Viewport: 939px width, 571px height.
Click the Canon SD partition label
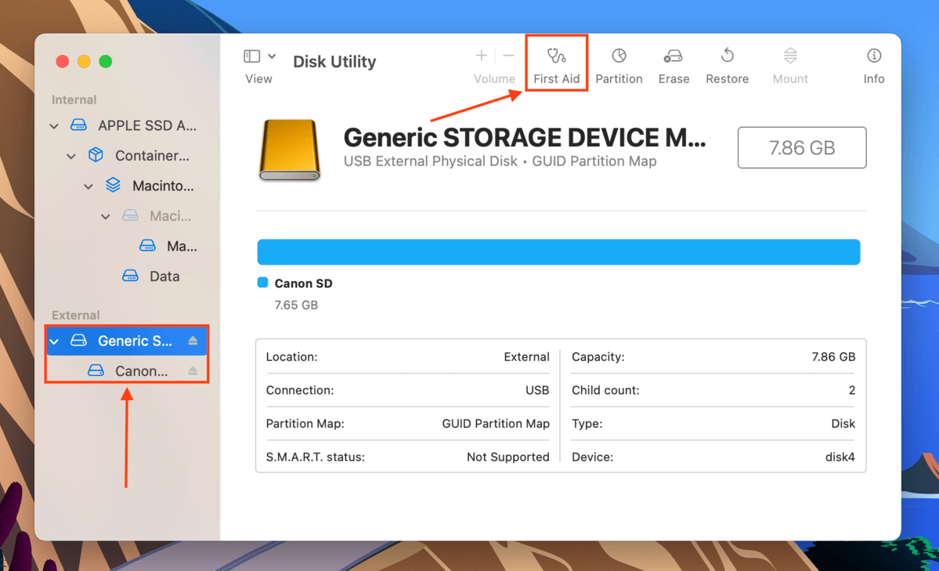[x=303, y=284]
